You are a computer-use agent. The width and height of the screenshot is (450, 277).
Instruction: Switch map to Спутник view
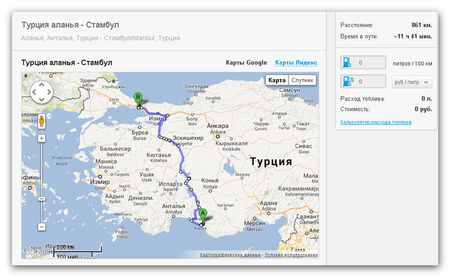[303, 80]
